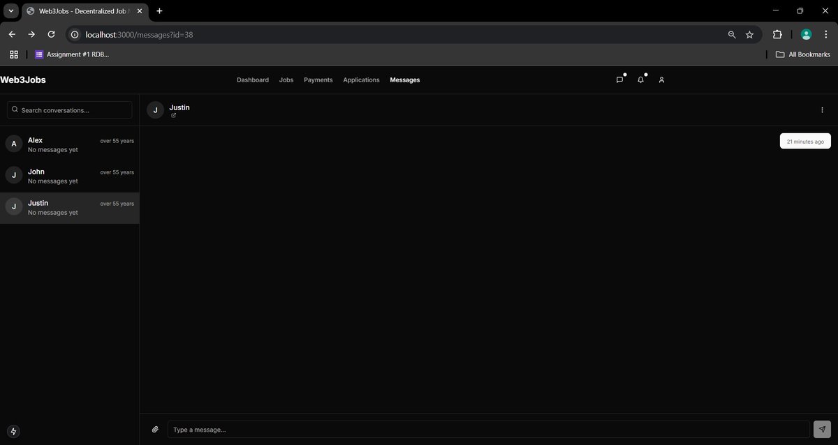Select the Alex conversation
The width and height of the screenshot is (838, 445).
coord(69,144)
